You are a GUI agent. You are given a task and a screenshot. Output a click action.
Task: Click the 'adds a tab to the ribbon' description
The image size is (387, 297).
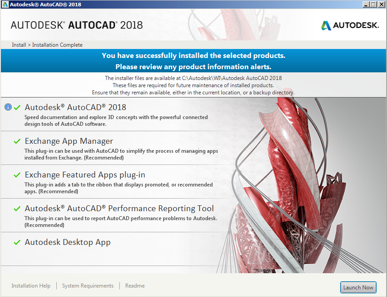pyautogui.click(x=118, y=188)
